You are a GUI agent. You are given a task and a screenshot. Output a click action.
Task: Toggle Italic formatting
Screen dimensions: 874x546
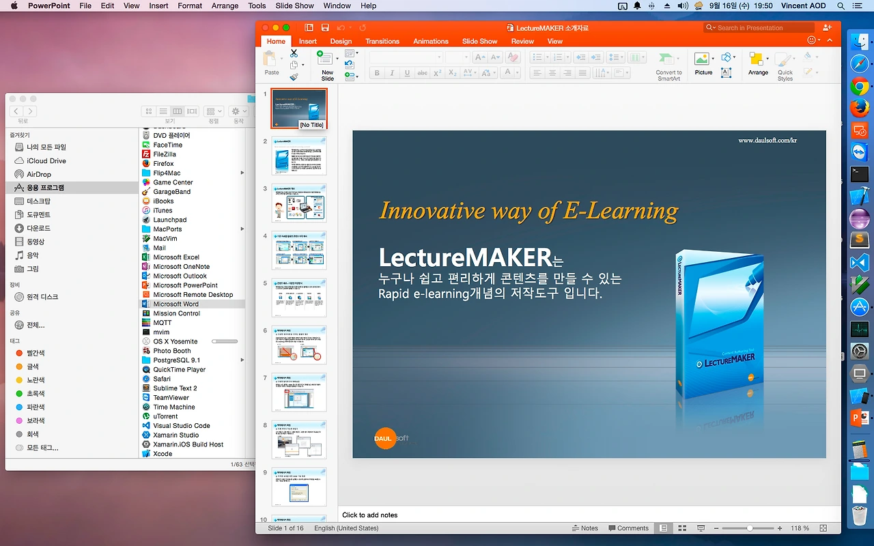tap(392, 73)
